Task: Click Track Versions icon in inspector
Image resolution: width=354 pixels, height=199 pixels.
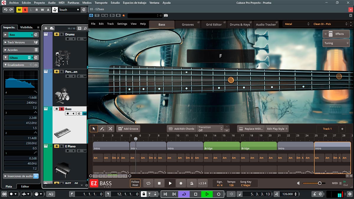Action: 36,42
